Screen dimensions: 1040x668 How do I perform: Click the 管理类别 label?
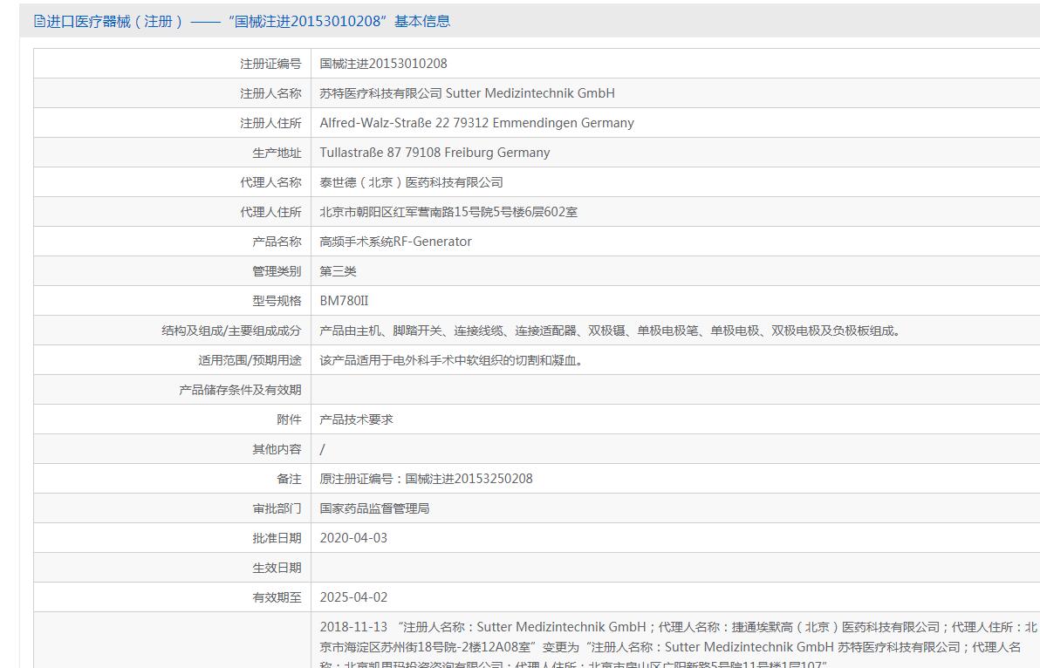[x=277, y=272]
